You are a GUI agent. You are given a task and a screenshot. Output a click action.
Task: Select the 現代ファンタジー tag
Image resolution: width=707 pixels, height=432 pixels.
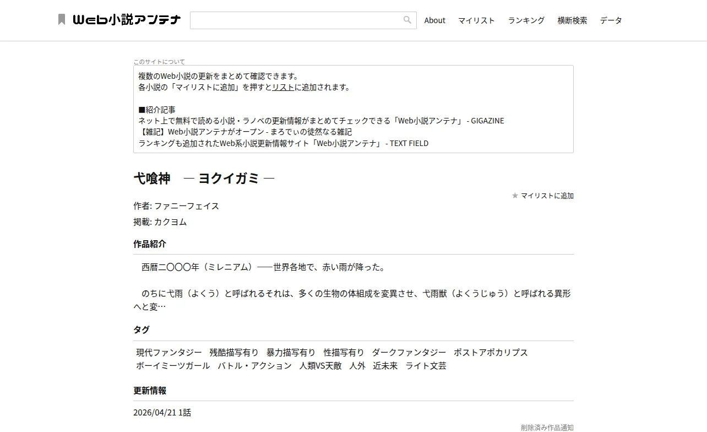(x=169, y=353)
